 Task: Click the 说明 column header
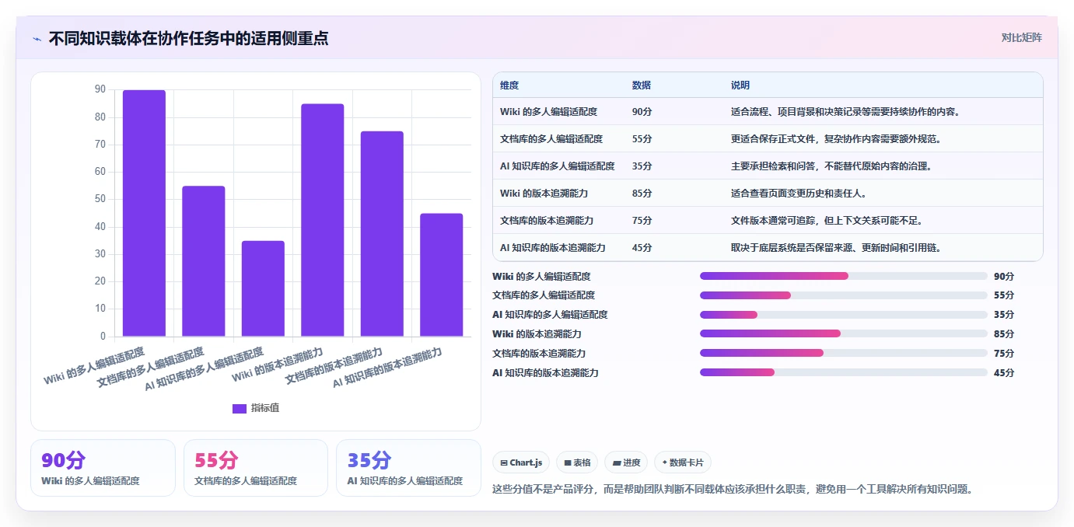pos(740,86)
